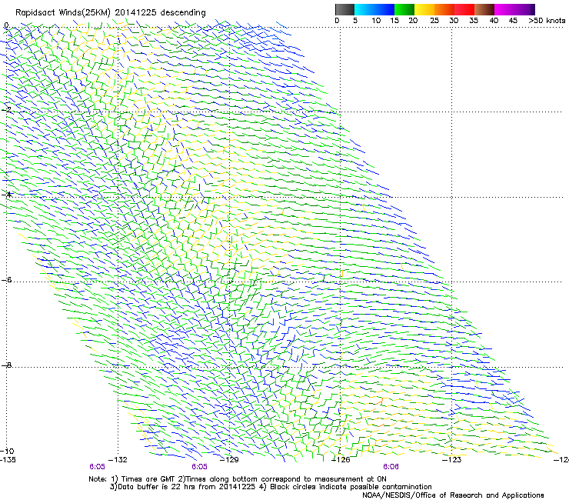Click the "Data buffer is 22 hrs" note
The image size is (569, 500).
(x=183, y=487)
